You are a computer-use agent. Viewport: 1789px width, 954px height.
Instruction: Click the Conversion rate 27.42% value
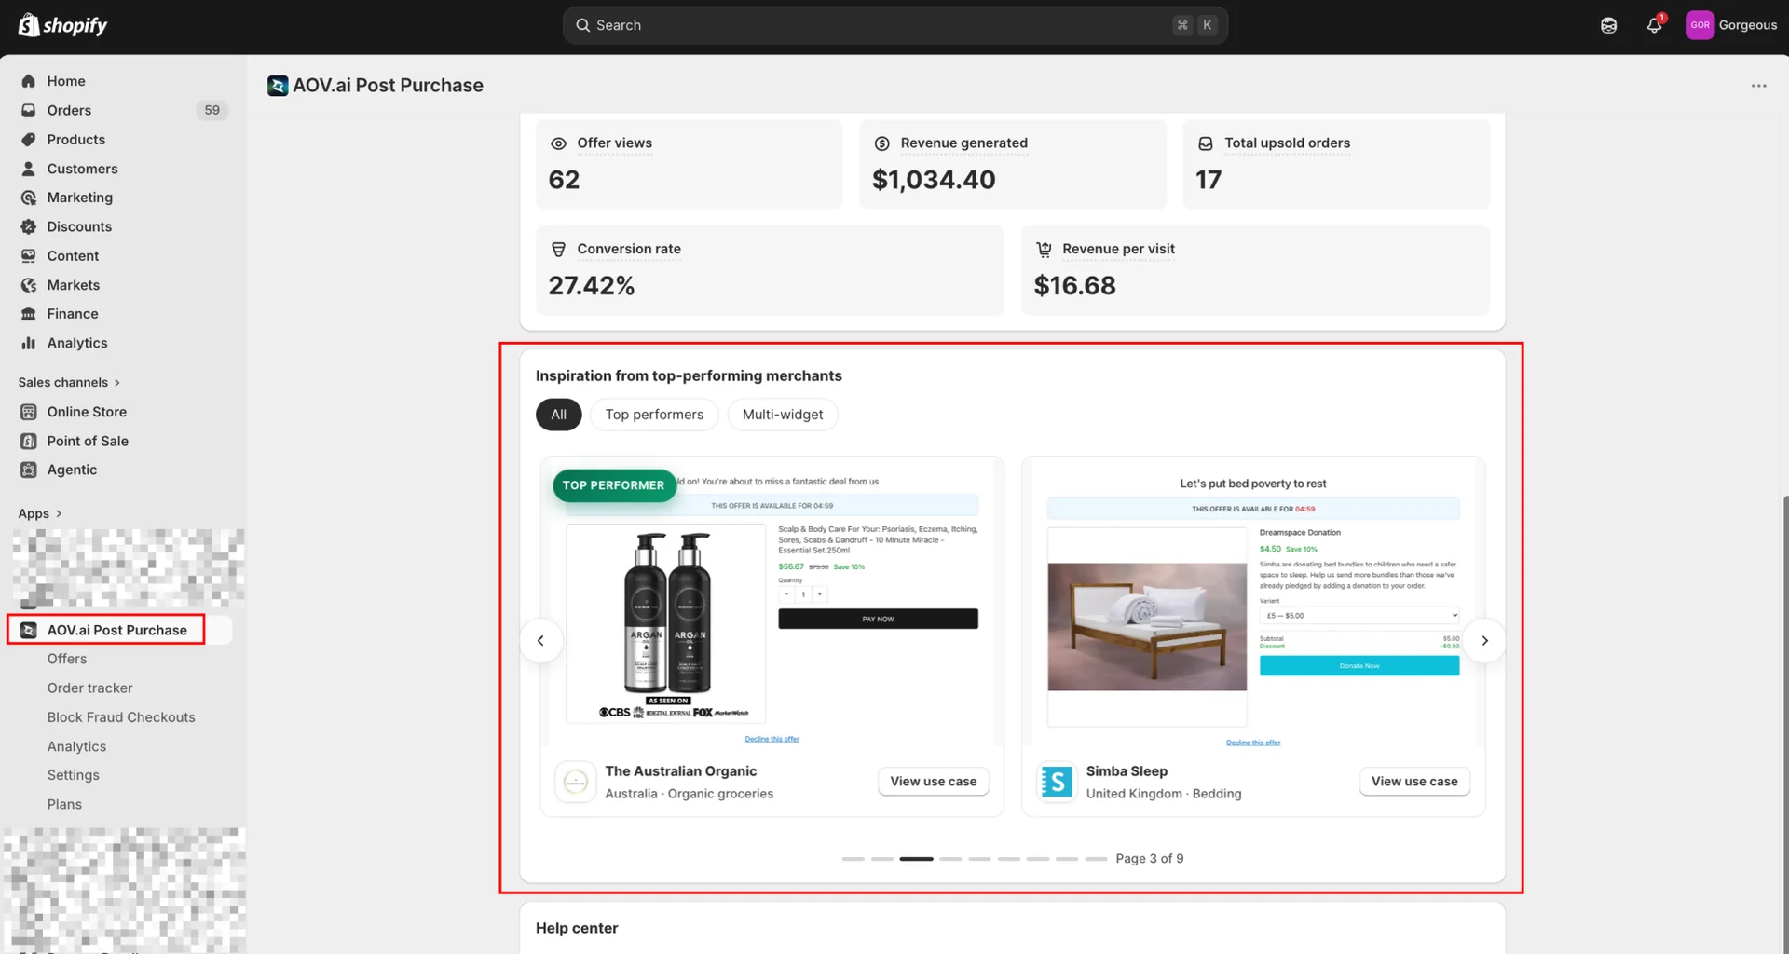coord(592,286)
